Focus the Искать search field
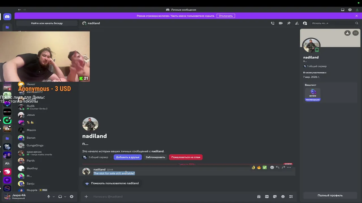The height and width of the screenshot is (203, 362). (335, 23)
